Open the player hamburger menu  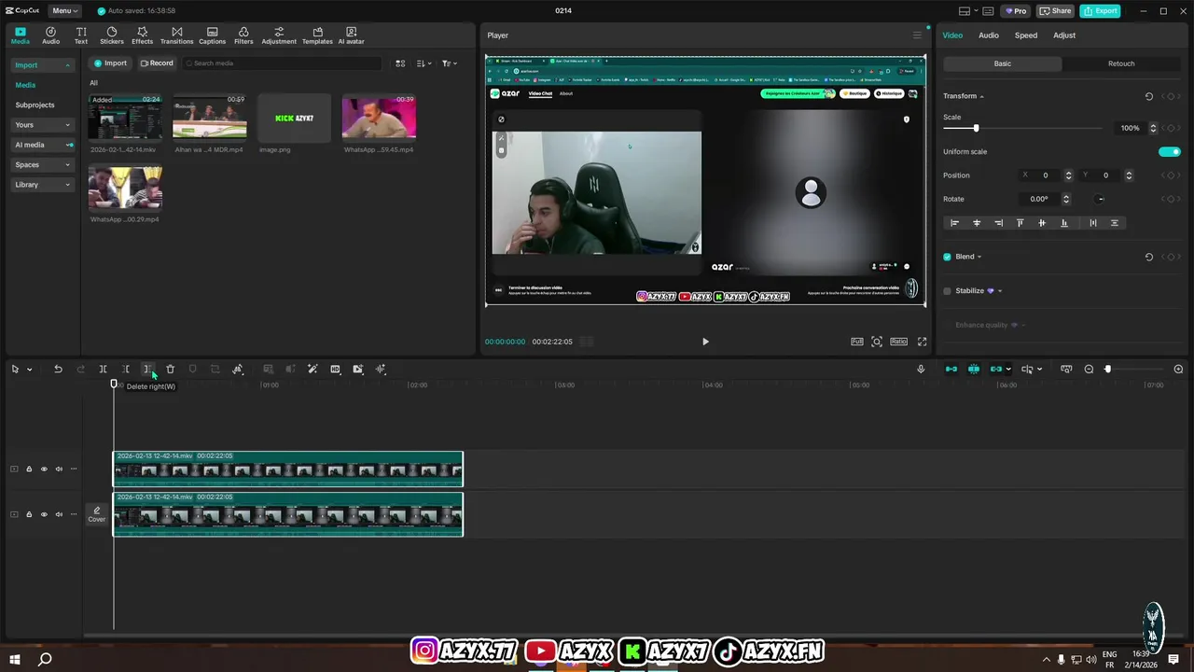coord(916,35)
